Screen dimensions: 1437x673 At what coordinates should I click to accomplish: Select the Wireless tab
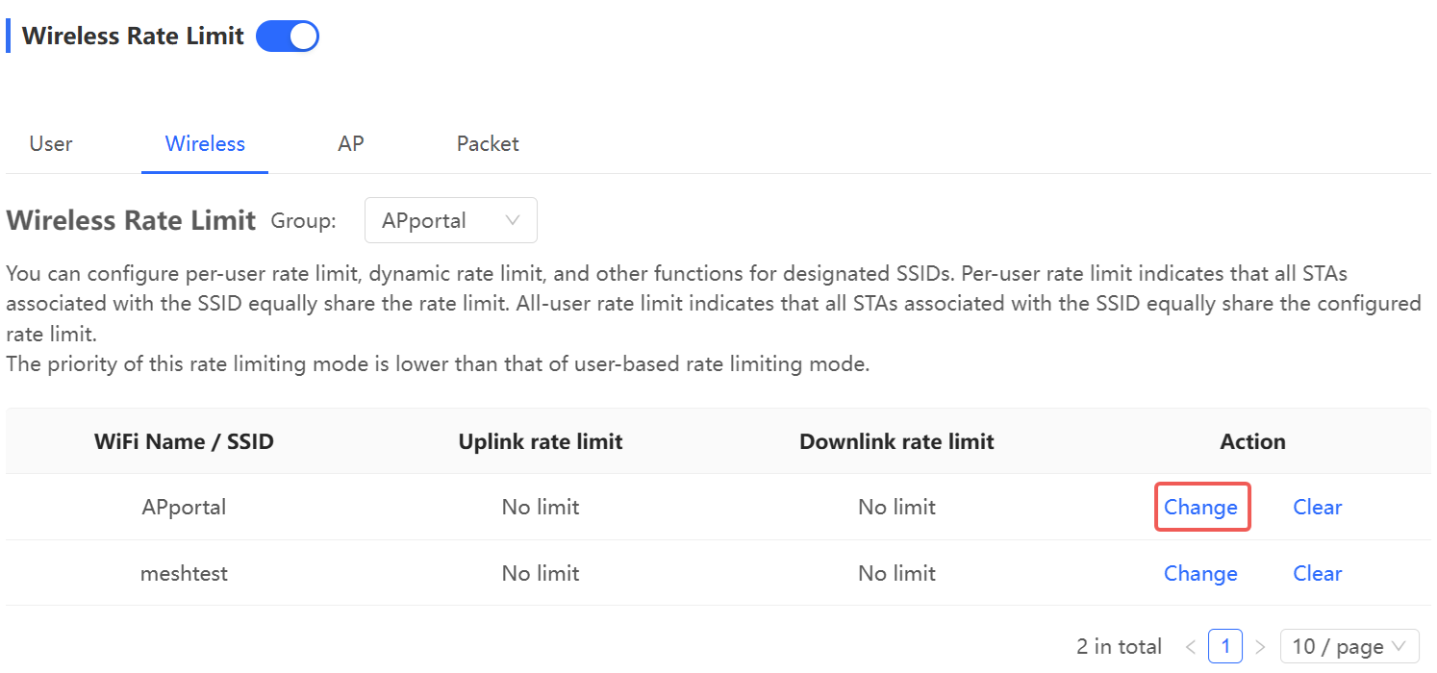point(205,143)
